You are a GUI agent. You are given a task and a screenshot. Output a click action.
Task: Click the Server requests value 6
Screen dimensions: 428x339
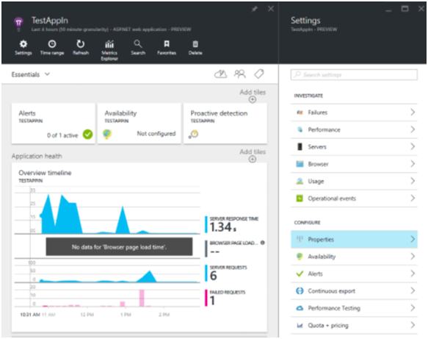point(213,276)
